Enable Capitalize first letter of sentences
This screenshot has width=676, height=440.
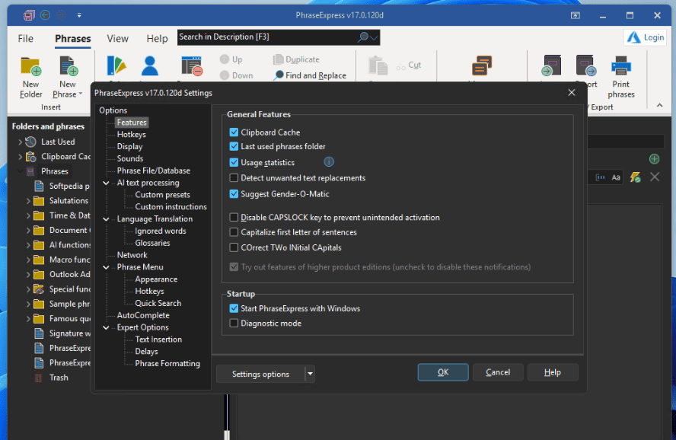coord(234,232)
